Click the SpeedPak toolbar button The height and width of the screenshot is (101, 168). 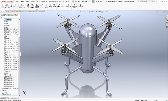74,6
